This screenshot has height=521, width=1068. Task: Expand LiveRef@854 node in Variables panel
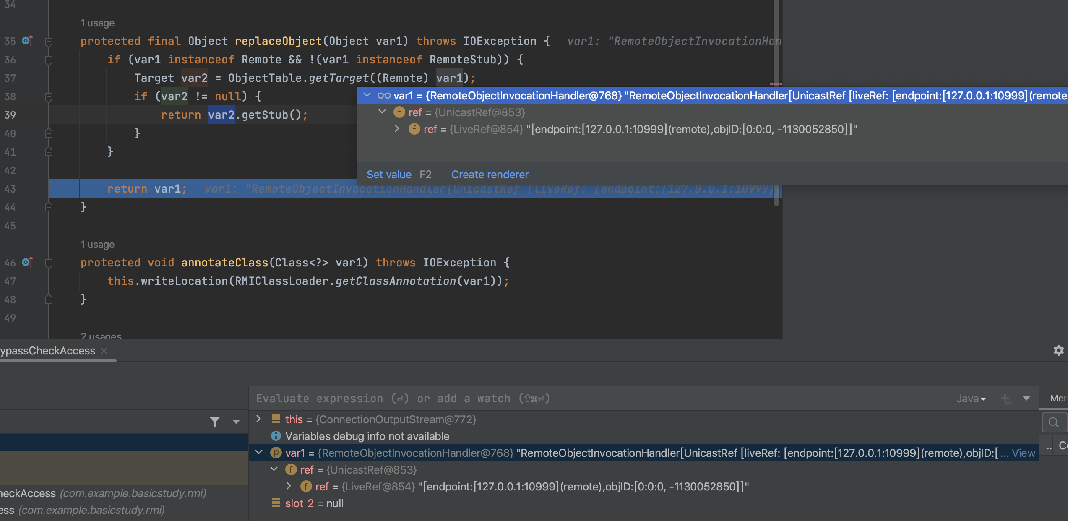(289, 486)
